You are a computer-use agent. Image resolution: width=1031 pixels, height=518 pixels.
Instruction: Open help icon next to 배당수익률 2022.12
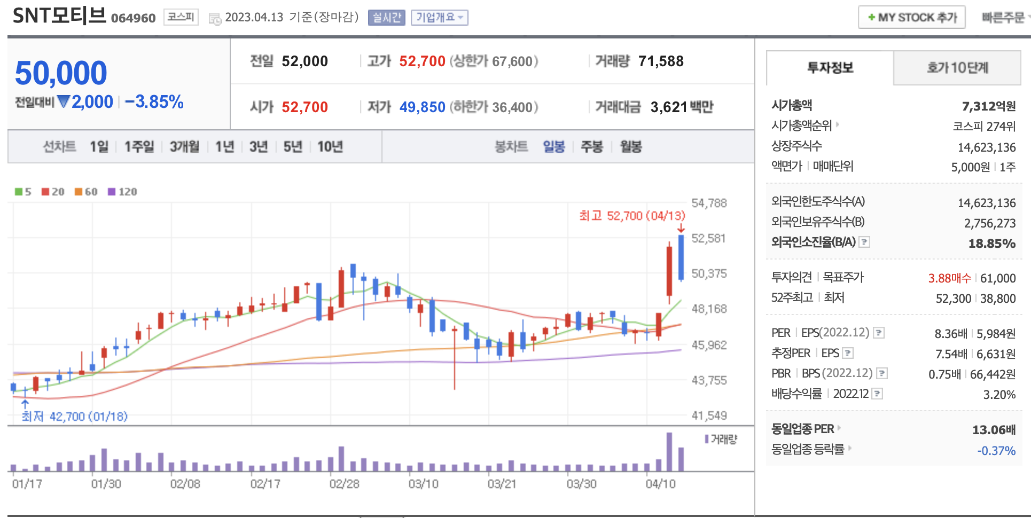(x=877, y=394)
